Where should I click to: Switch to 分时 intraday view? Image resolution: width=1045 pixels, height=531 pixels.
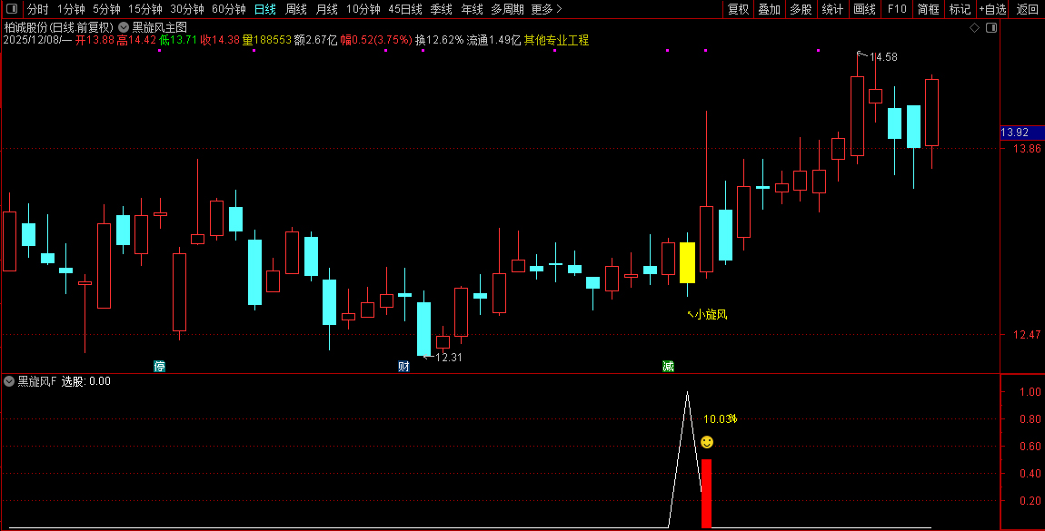coord(38,9)
